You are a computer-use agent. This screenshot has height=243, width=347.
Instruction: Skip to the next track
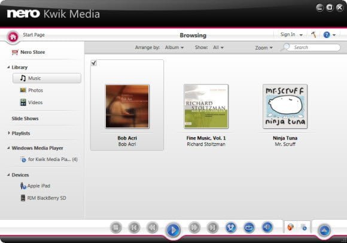pos(212,227)
